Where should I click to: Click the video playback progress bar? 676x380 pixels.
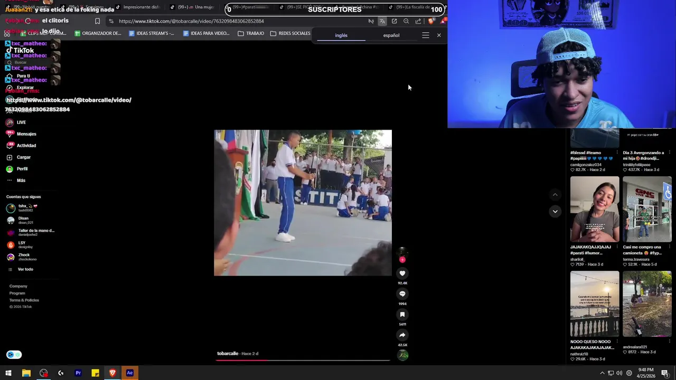coord(303,360)
